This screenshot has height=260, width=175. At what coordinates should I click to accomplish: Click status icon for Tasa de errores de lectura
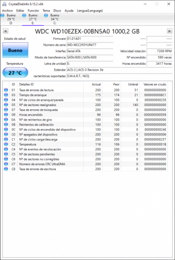click(6, 90)
